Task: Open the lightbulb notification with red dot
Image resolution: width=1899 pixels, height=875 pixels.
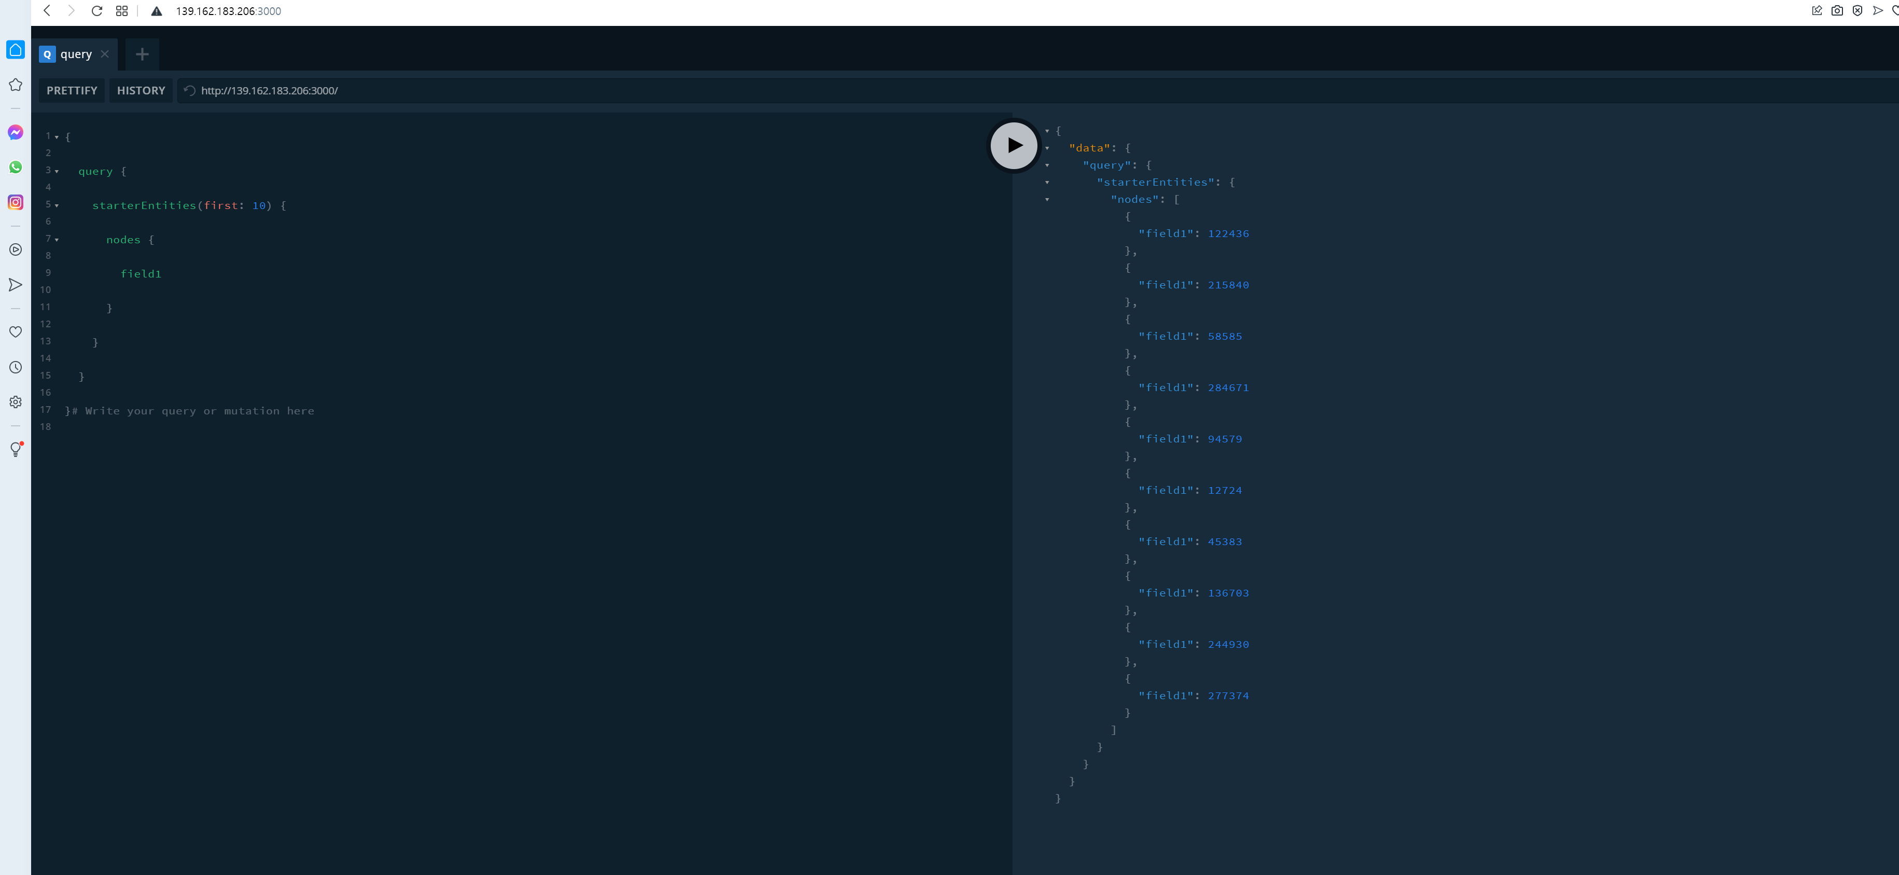Action: click(16, 449)
